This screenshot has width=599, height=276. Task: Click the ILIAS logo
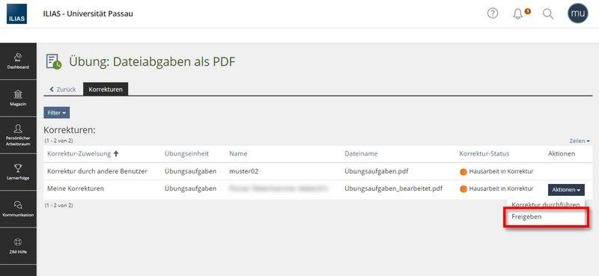(x=16, y=13)
